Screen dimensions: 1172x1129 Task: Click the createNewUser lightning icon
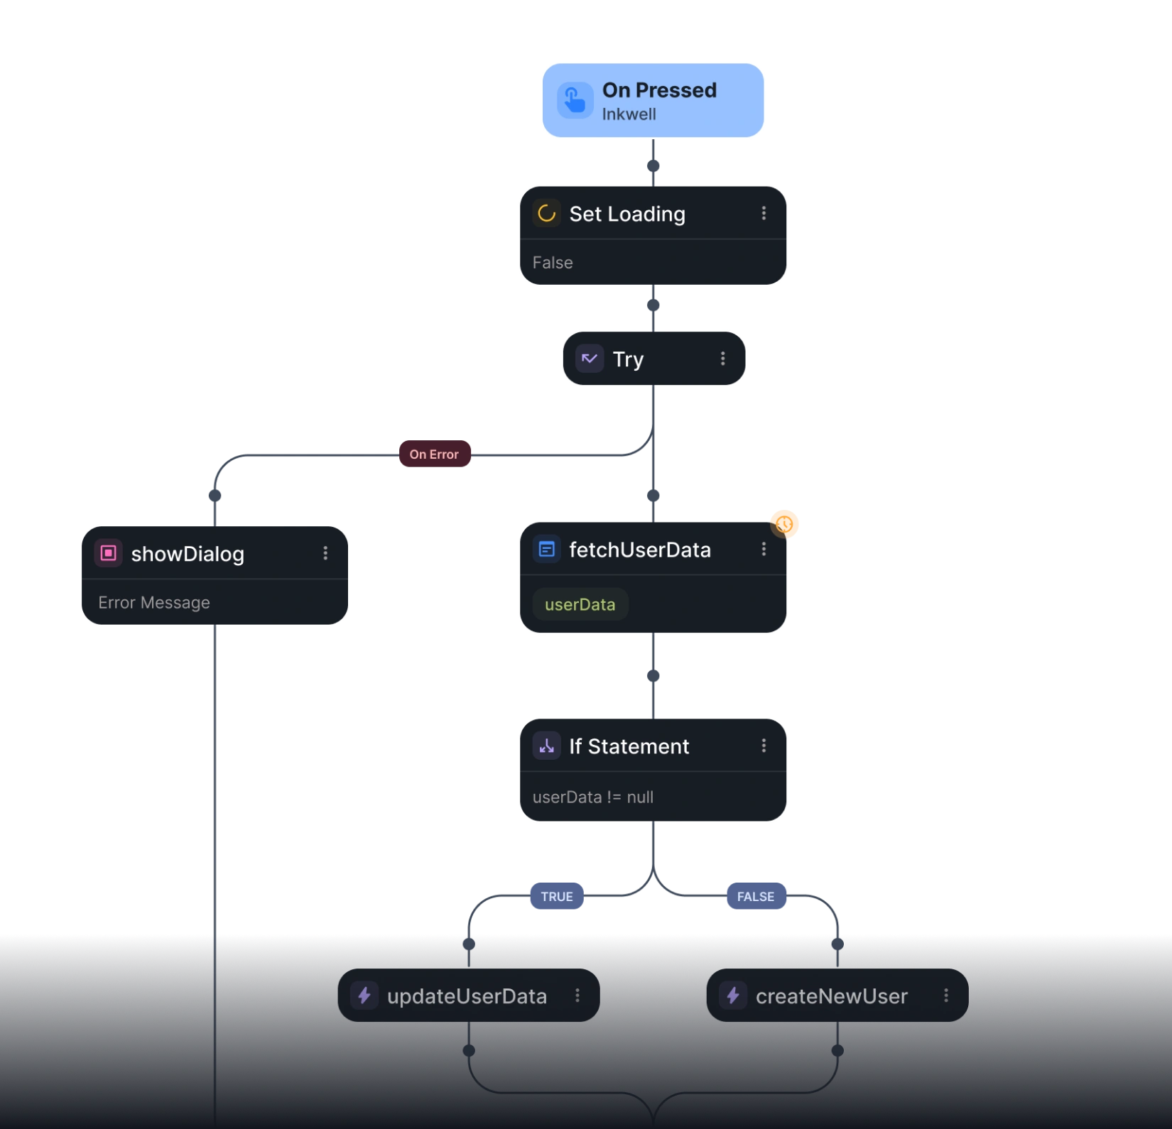tap(733, 996)
